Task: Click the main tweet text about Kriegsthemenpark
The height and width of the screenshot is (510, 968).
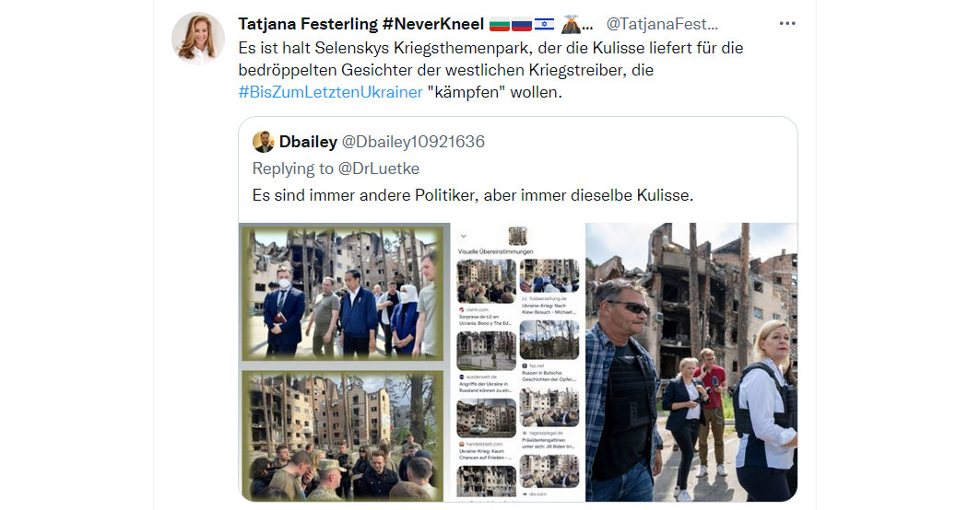Action: 490,70
